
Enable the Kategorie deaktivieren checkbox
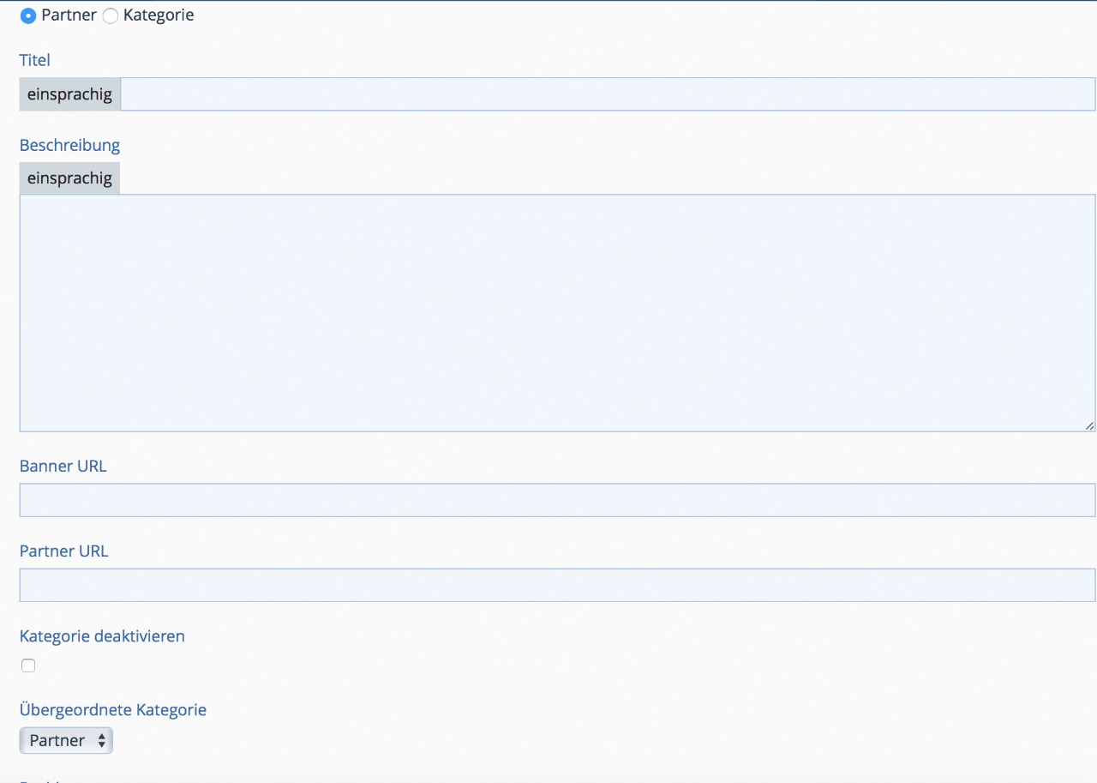28,666
